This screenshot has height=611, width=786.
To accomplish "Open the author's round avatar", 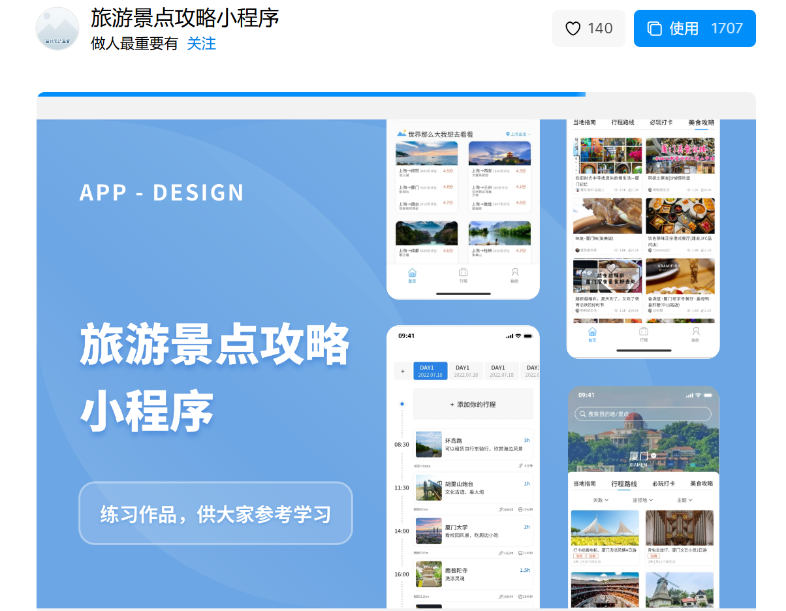I will point(57,29).
